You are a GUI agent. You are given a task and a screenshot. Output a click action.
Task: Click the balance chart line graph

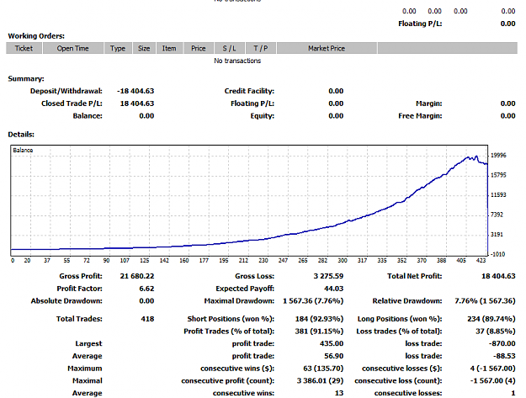click(x=249, y=201)
